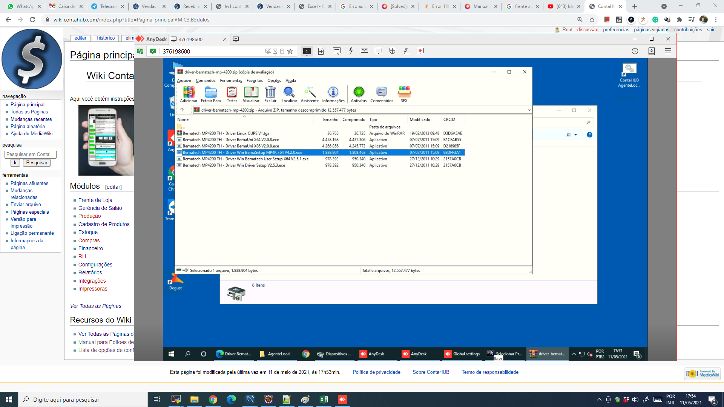Viewport: 724px width, 407px height.
Task: Click the SFX toolbar icon
Action: pyautogui.click(x=404, y=94)
